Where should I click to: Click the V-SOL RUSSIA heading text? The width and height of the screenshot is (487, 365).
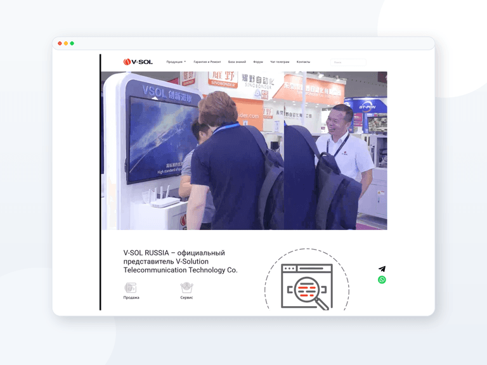pos(181,261)
